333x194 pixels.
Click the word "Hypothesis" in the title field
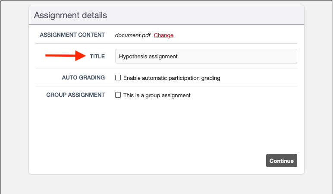click(133, 57)
